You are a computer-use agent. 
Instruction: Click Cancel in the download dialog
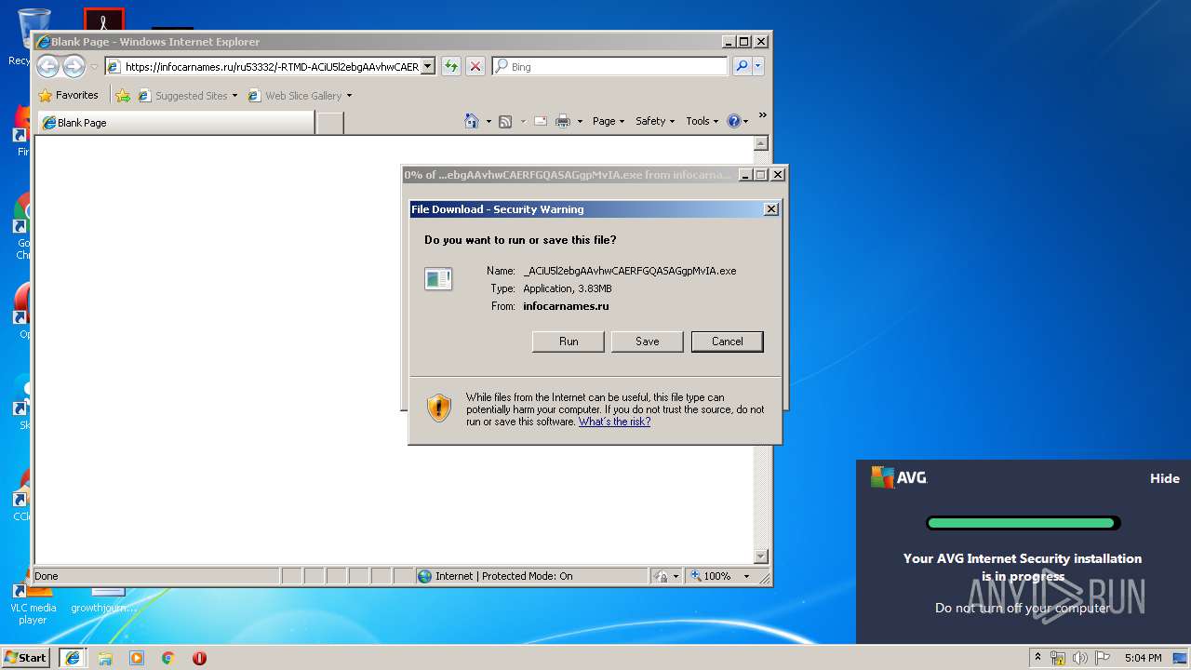click(x=728, y=342)
